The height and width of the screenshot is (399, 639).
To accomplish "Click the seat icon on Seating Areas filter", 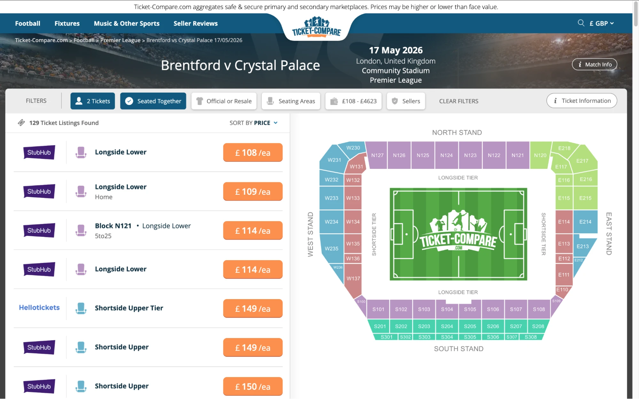I will tap(270, 101).
